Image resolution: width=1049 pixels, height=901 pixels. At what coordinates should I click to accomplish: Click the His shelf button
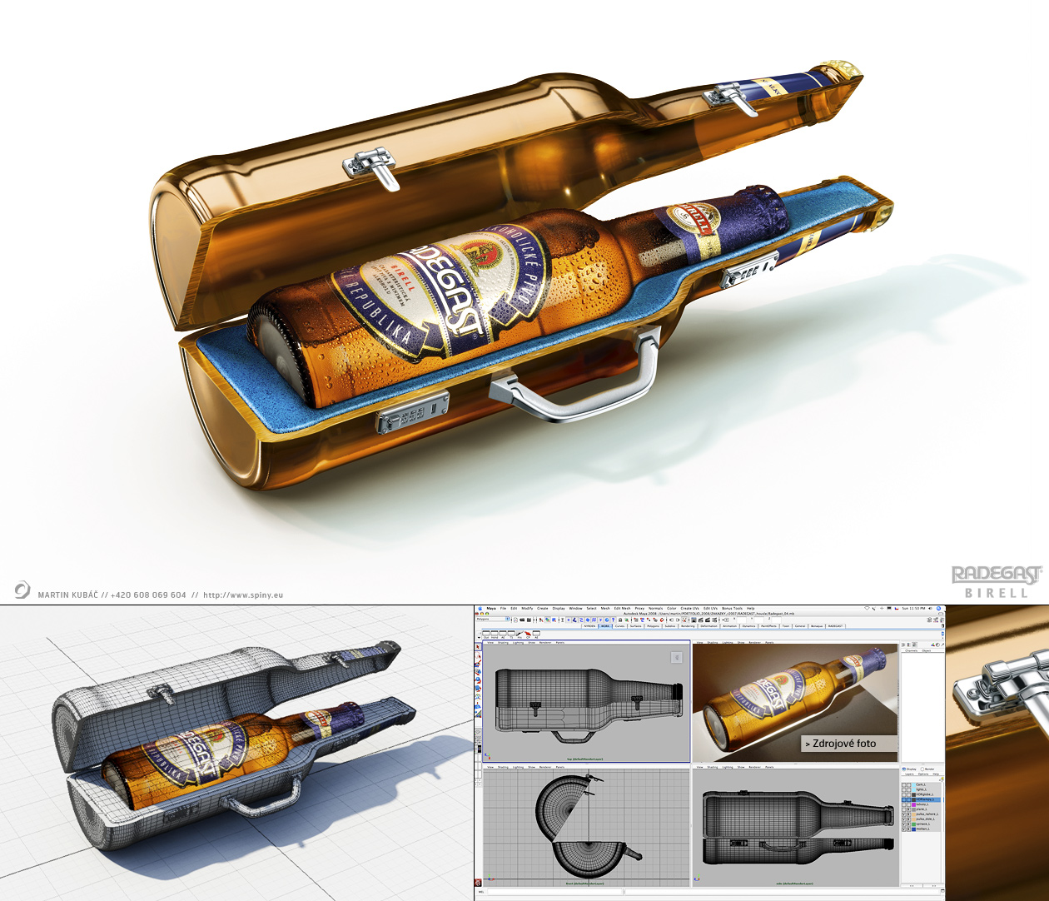[520, 634]
